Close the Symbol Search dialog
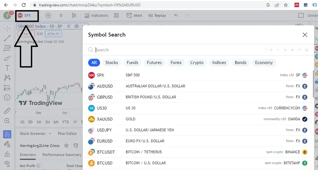 (305, 35)
